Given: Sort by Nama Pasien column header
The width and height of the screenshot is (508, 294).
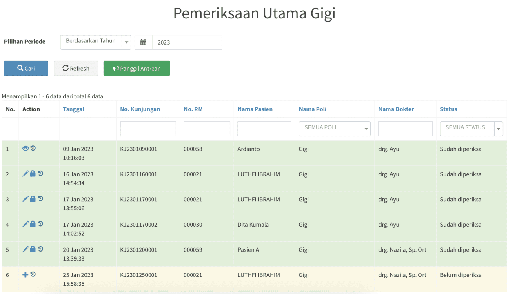Looking at the screenshot, I should point(255,109).
